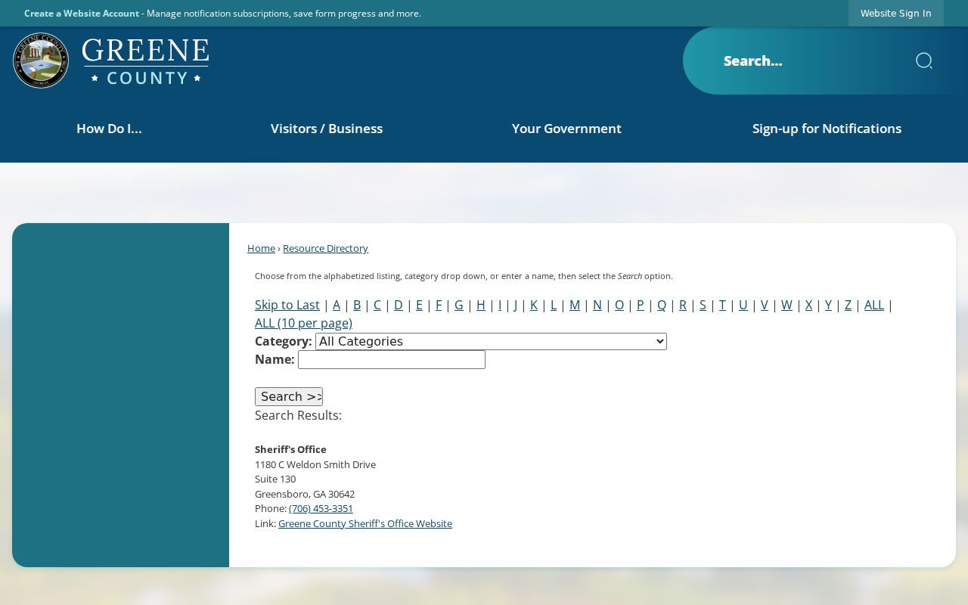
Task: Filter listing by letter T
Action: [722, 305]
